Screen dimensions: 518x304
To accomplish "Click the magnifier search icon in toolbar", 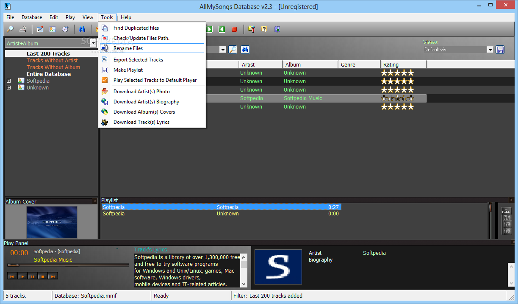I will tap(10, 29).
